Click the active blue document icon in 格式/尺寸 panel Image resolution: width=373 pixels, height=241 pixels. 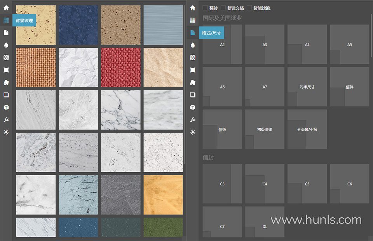(x=193, y=33)
